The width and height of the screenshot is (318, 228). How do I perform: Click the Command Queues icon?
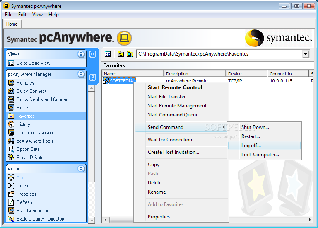coord(11,133)
